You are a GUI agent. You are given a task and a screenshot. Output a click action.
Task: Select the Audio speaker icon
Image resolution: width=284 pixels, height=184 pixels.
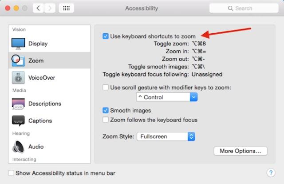coord(18,147)
